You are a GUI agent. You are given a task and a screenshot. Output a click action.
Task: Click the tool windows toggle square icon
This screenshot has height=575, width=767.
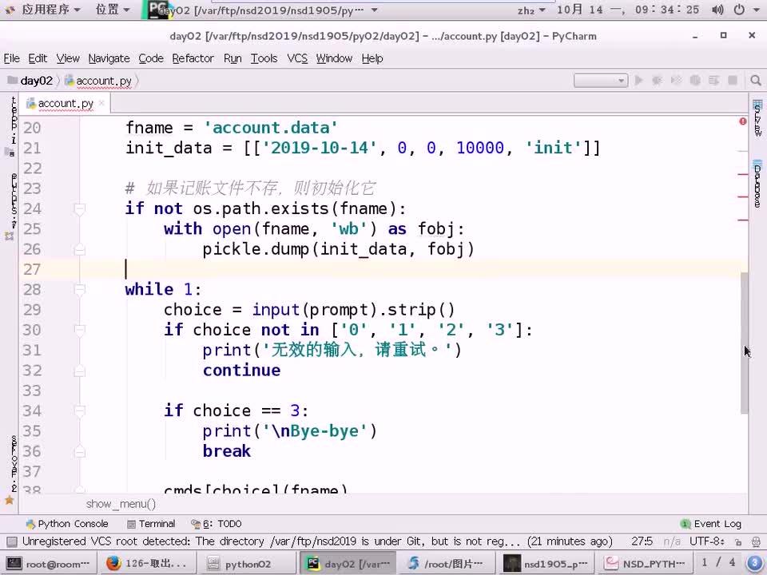pyautogui.click(x=12, y=541)
